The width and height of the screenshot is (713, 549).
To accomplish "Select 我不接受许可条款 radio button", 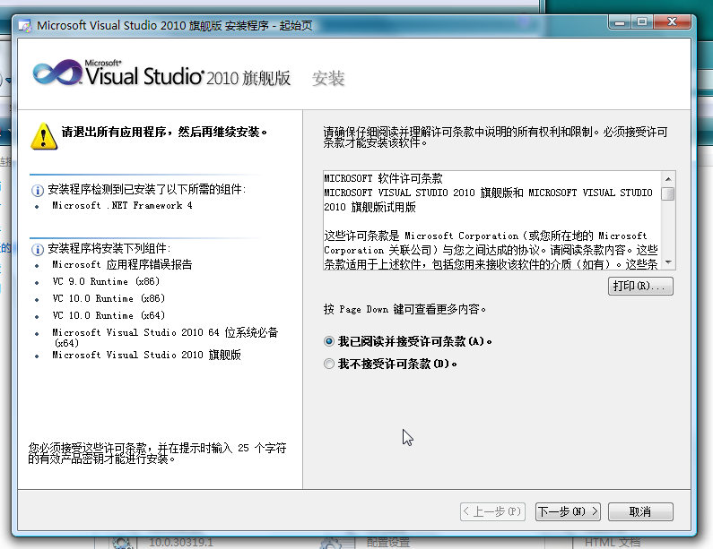I will [329, 364].
